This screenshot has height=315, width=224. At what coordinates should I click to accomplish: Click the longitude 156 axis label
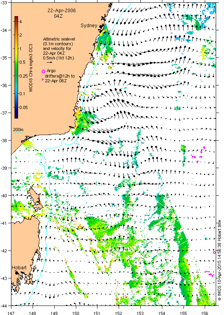click(205, 313)
